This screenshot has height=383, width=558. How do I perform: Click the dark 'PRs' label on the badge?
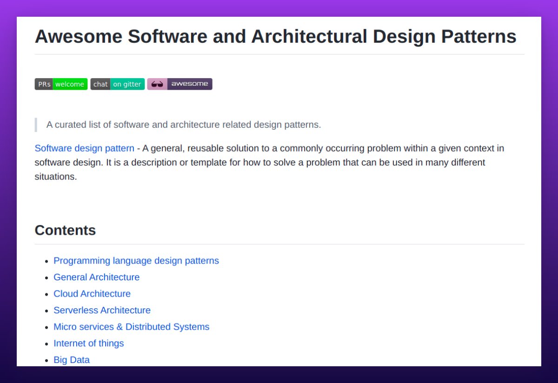(44, 84)
